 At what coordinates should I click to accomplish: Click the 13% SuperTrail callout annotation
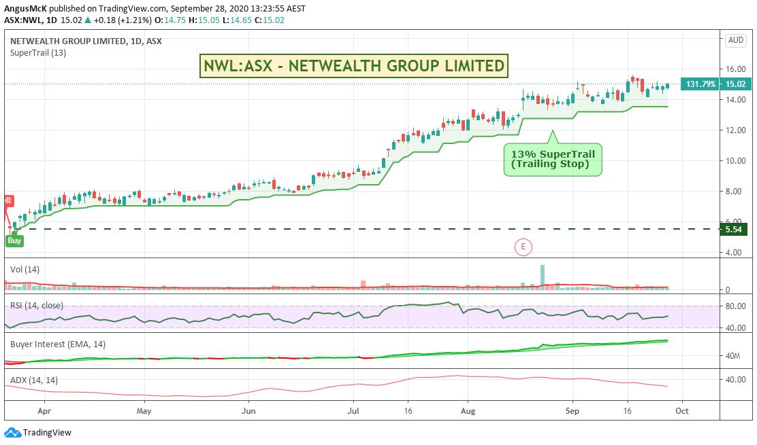pyautogui.click(x=553, y=160)
